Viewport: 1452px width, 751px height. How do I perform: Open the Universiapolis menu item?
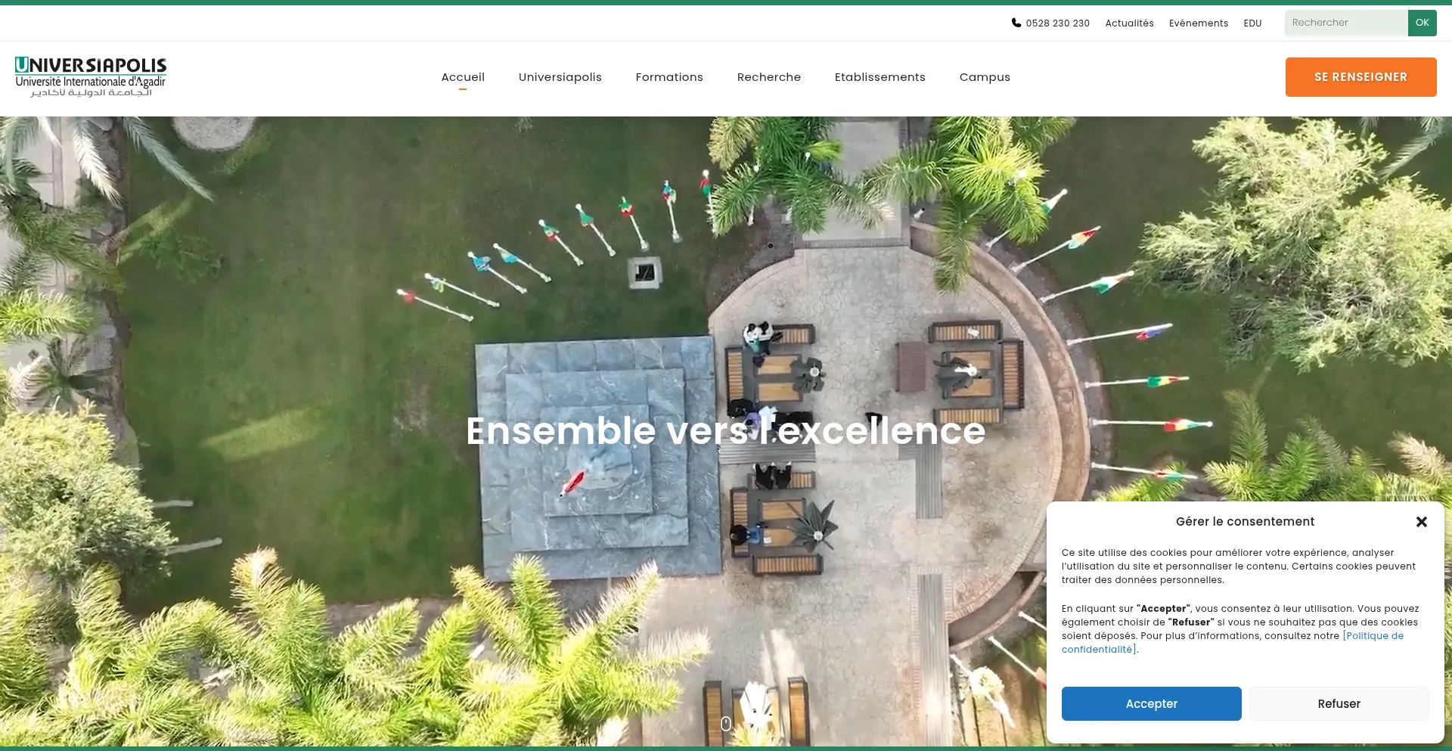560,77
